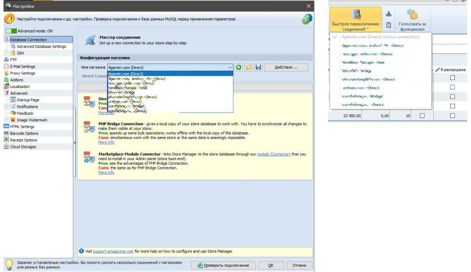The image size is (471, 272).
Task: Open the support.emagicone.com link
Action: point(113,251)
